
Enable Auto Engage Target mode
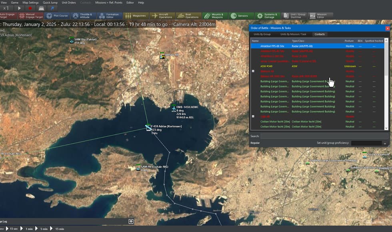[9, 16]
